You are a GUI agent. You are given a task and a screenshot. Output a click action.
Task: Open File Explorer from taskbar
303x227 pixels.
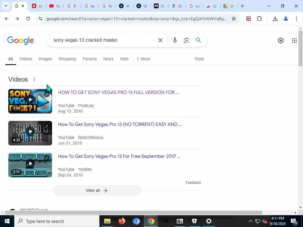(107, 221)
